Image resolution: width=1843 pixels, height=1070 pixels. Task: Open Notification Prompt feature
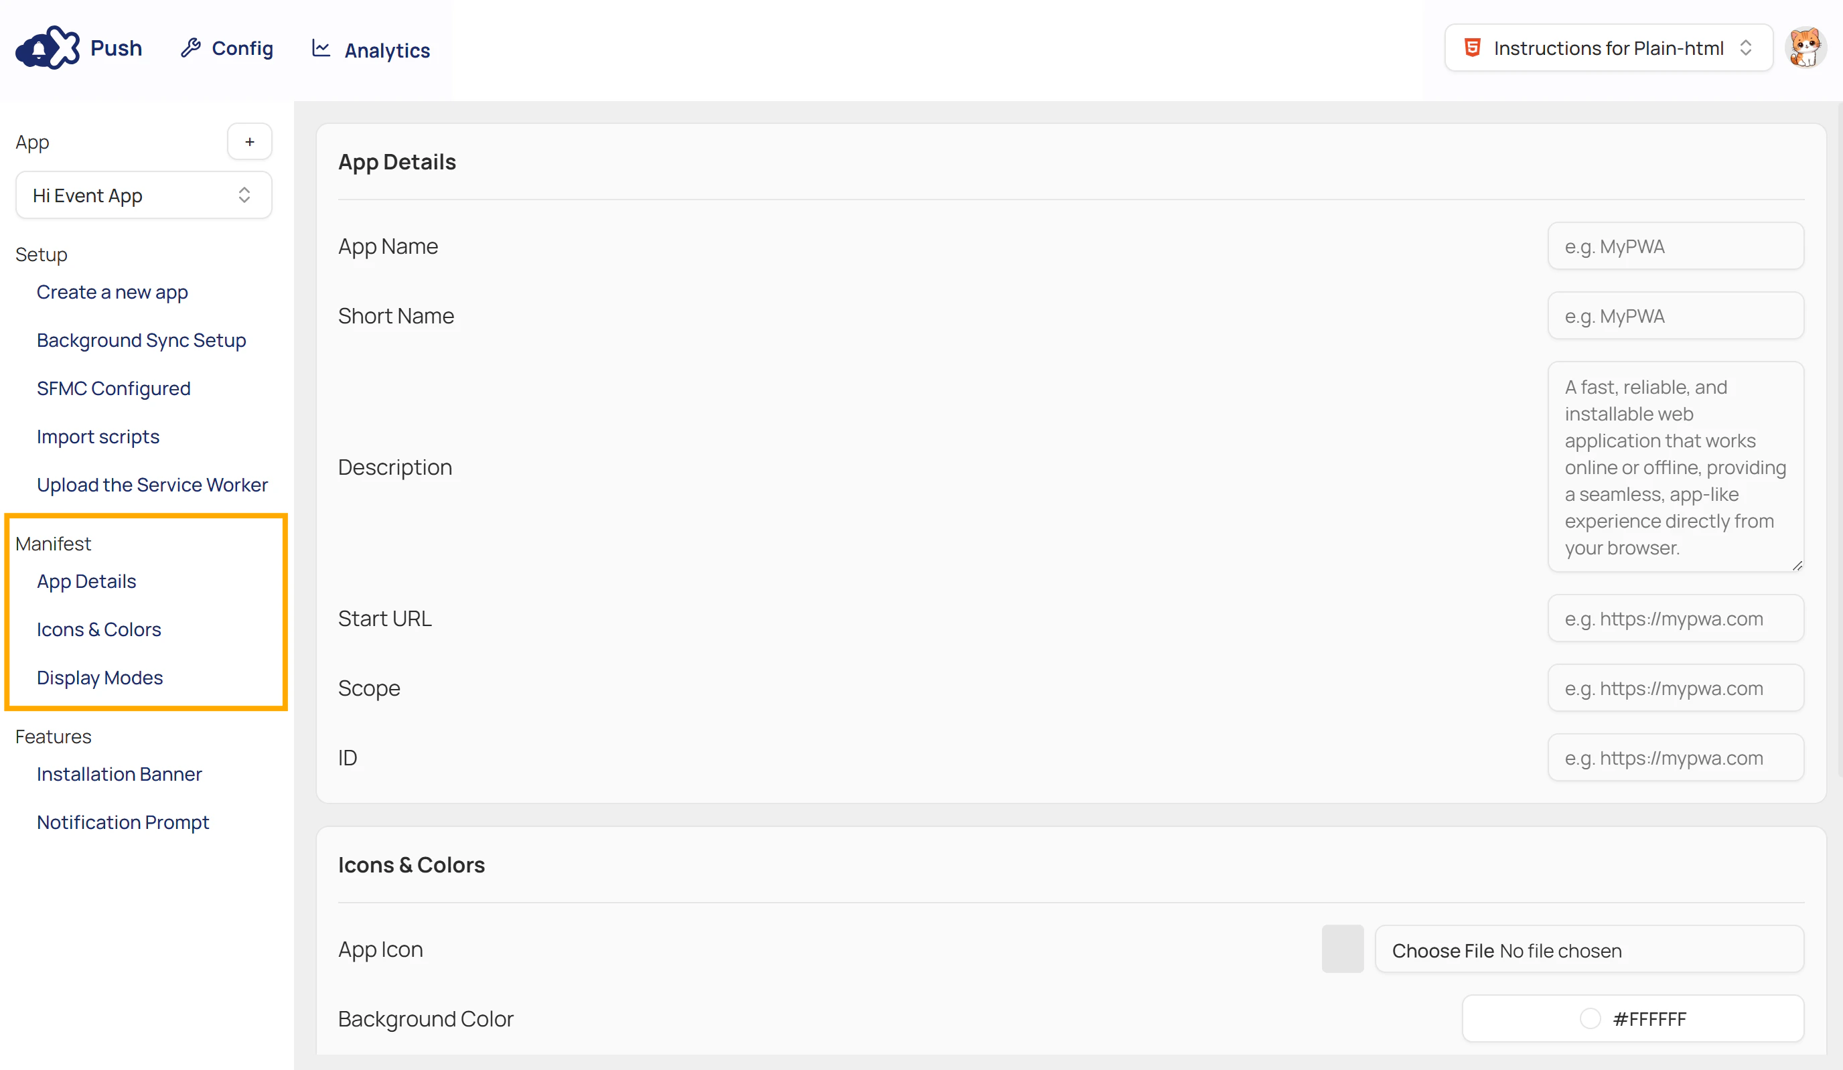tap(123, 823)
